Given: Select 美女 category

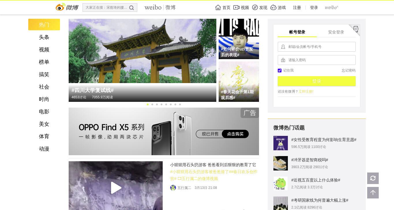Looking at the screenshot, I should (44, 124).
